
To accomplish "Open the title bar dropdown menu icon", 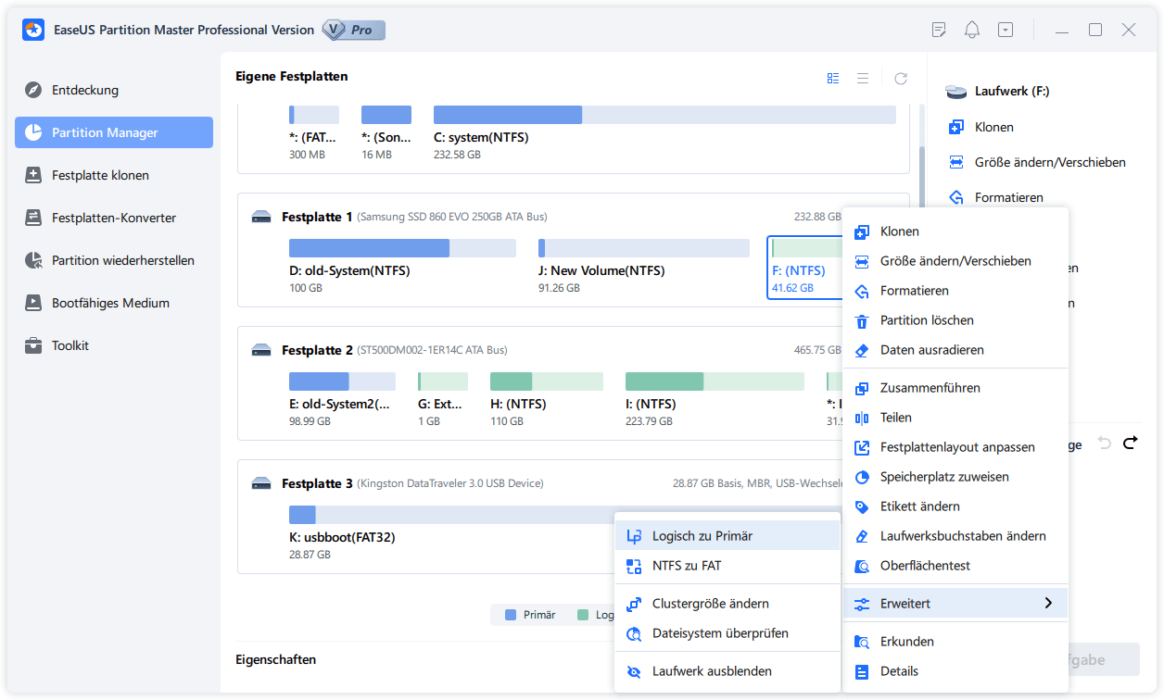I will pyautogui.click(x=1006, y=30).
